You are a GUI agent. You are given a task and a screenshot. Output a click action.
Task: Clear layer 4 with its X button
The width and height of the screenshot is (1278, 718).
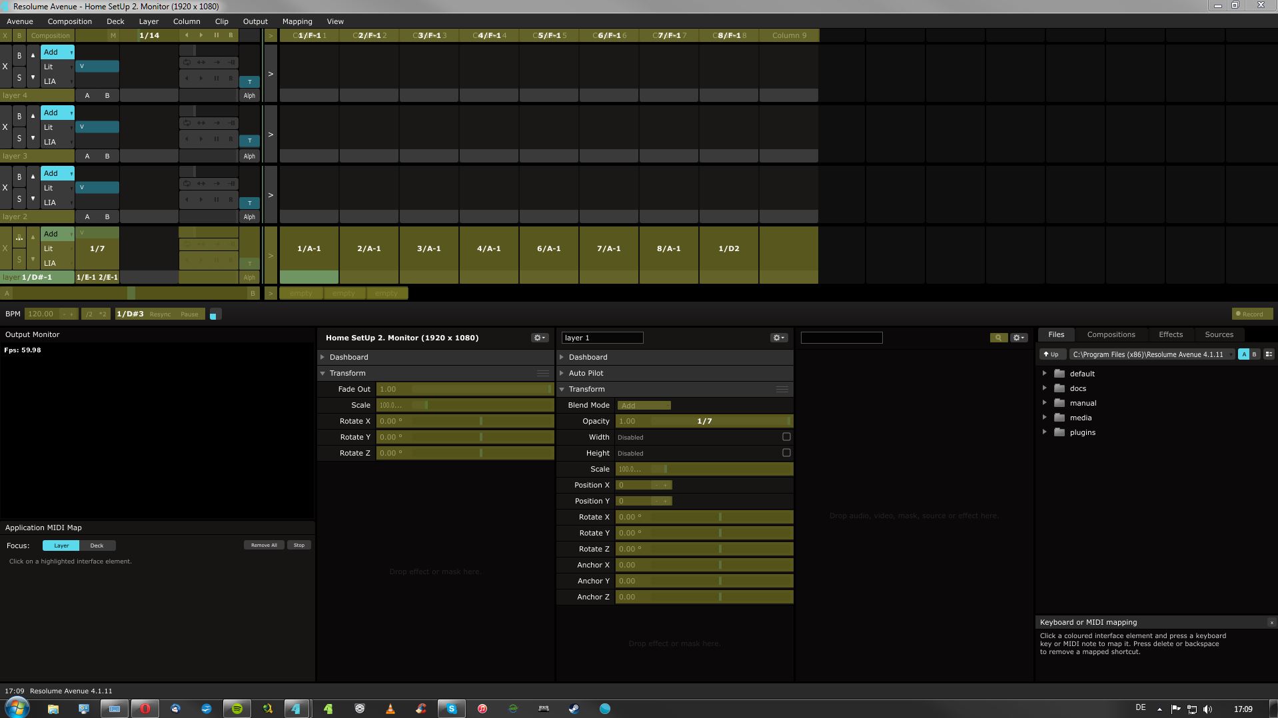[x=5, y=67]
